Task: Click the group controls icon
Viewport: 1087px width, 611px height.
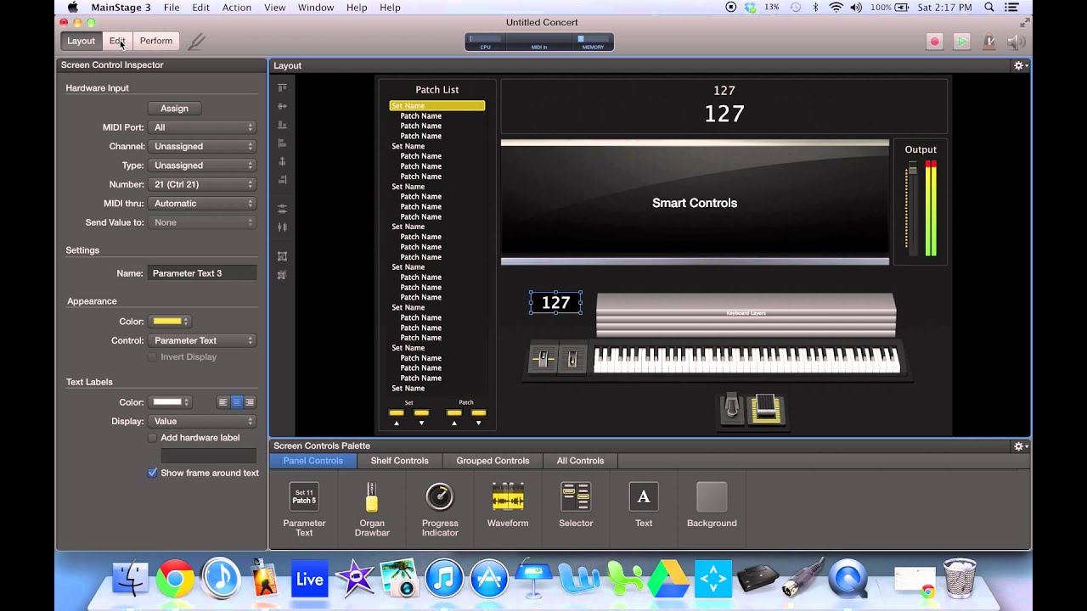Action: pyautogui.click(x=283, y=255)
